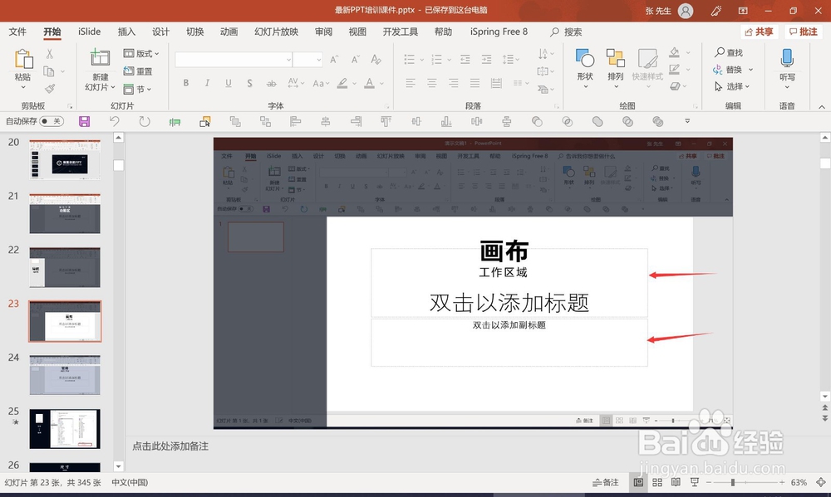The width and height of the screenshot is (831, 497).
Task: Click the Save icon on quick access toolbar
Action: click(x=85, y=121)
